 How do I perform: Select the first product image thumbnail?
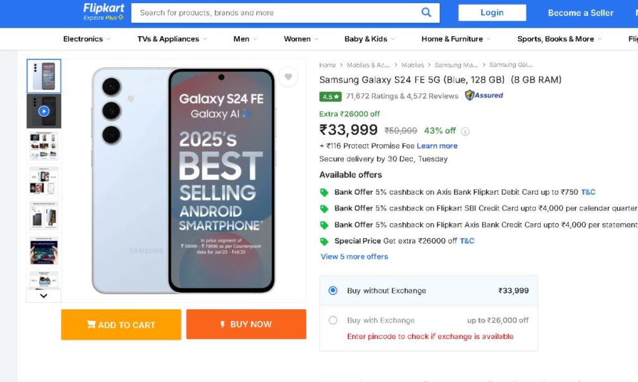44,76
